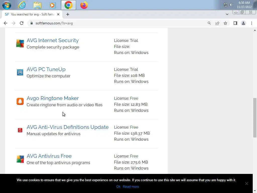Viewport: 257px width, 193px height.
Task: Toggle the Chrome side panel
Action: coord(235,23)
